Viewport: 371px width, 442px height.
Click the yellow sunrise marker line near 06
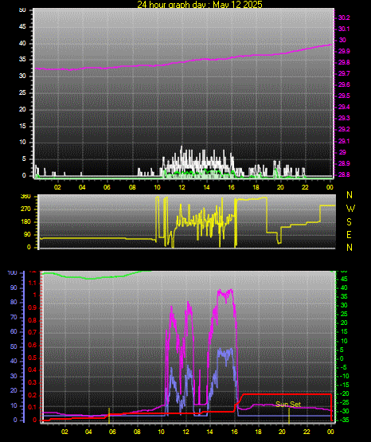click(x=109, y=416)
